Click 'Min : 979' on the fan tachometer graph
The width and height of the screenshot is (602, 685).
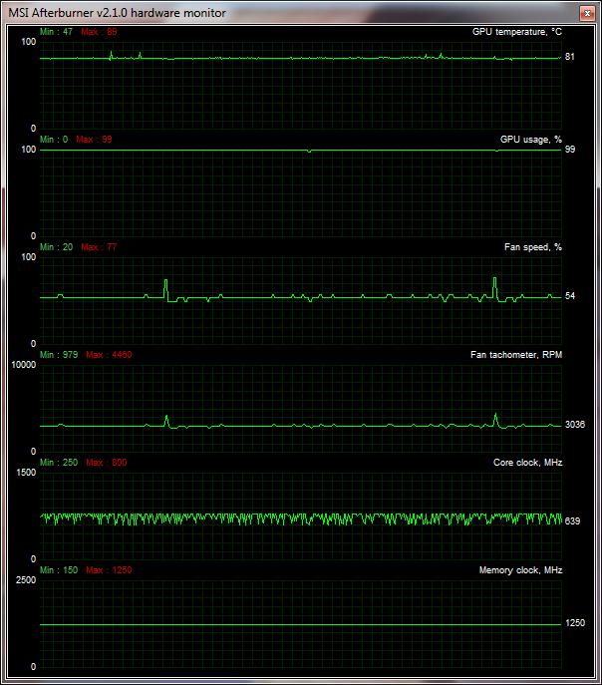click(59, 354)
